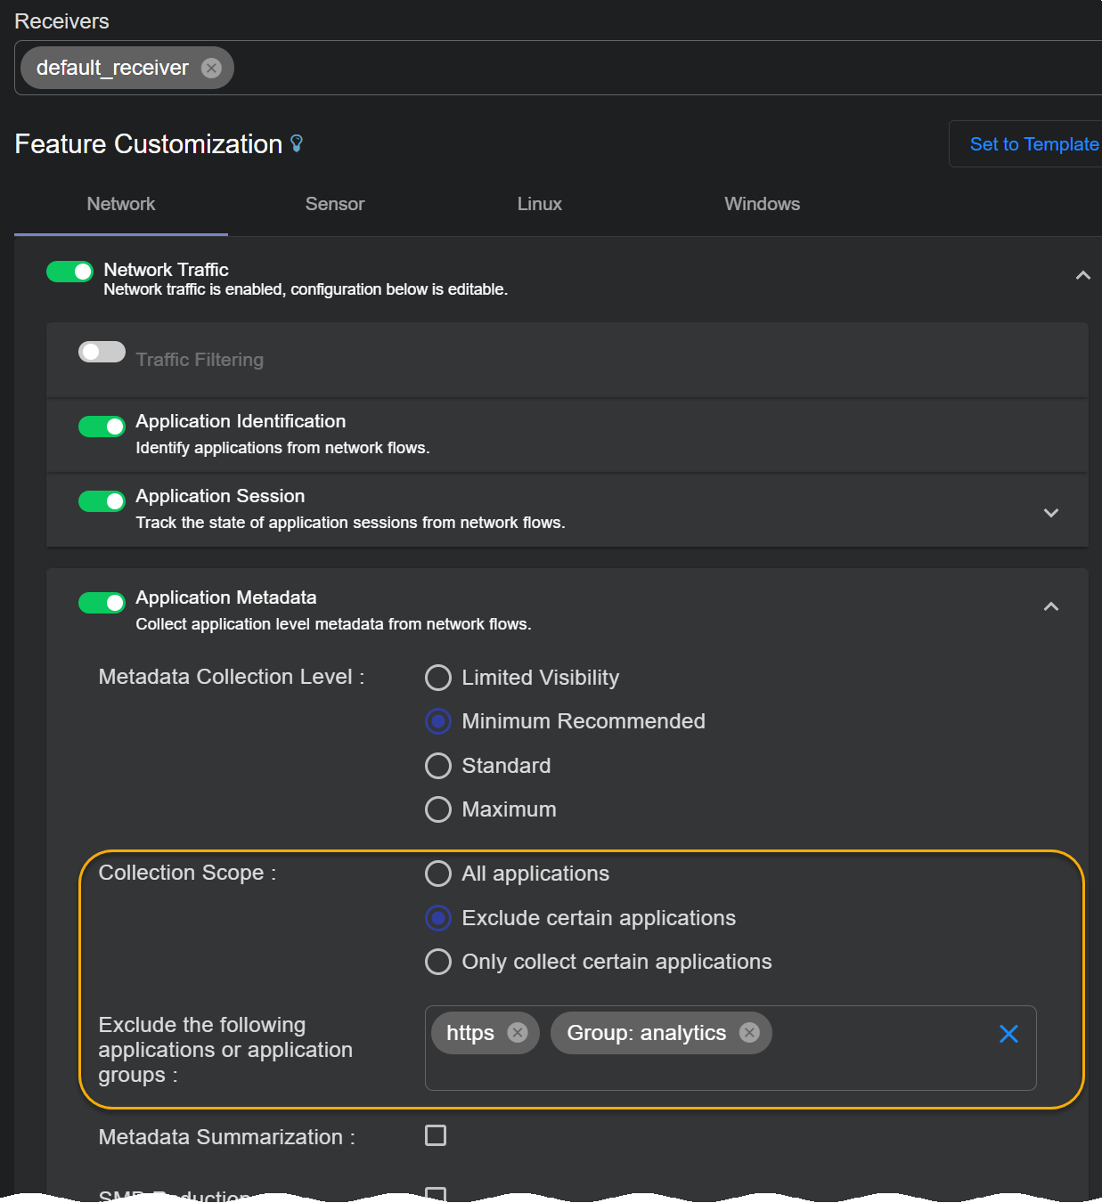The height and width of the screenshot is (1203, 1102).
Task: Clear all excluded applications with blue X
Action: click(x=1008, y=1034)
